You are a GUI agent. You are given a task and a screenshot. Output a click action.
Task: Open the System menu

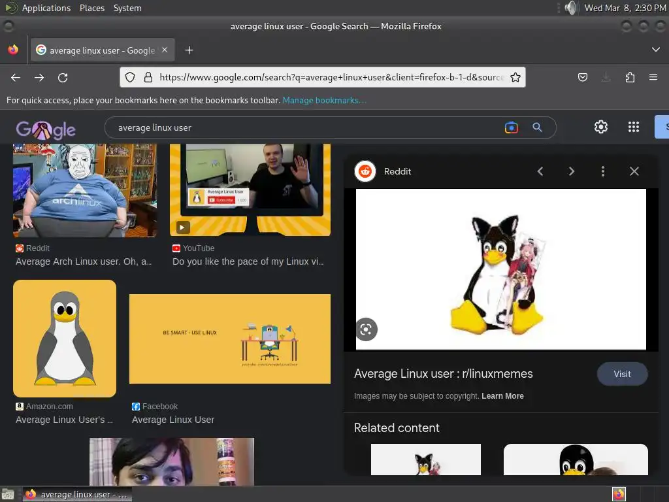(x=127, y=8)
